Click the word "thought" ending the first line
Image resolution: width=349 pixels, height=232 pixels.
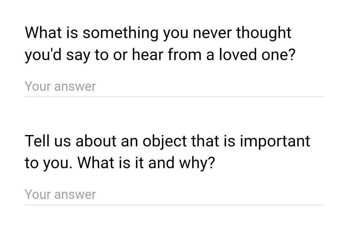(263, 33)
